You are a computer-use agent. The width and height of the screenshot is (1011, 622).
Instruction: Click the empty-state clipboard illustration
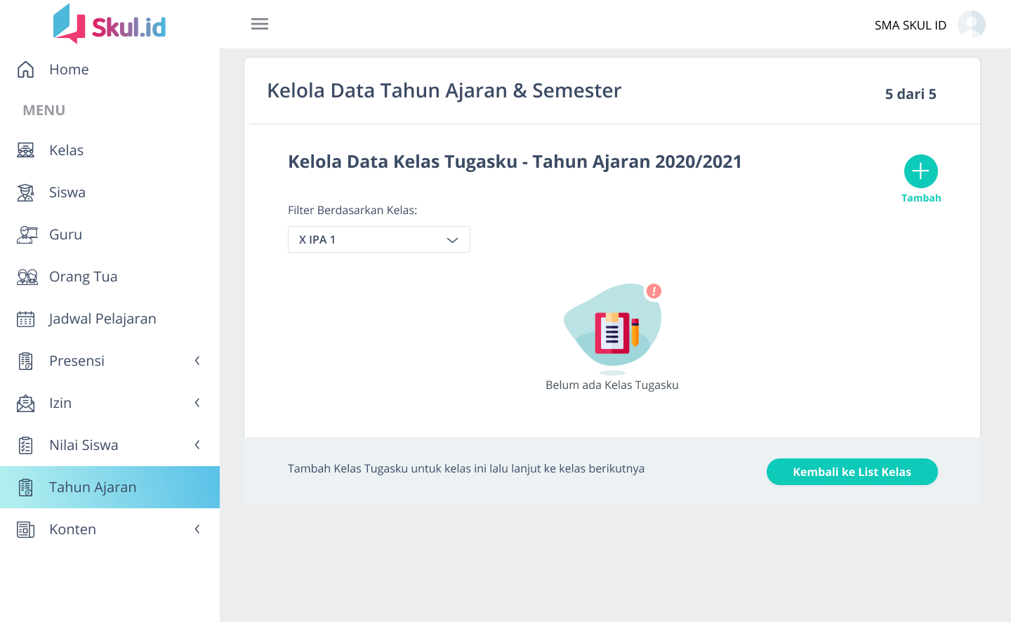click(x=613, y=329)
